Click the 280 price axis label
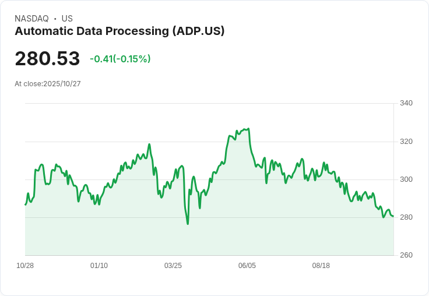 [x=406, y=217]
